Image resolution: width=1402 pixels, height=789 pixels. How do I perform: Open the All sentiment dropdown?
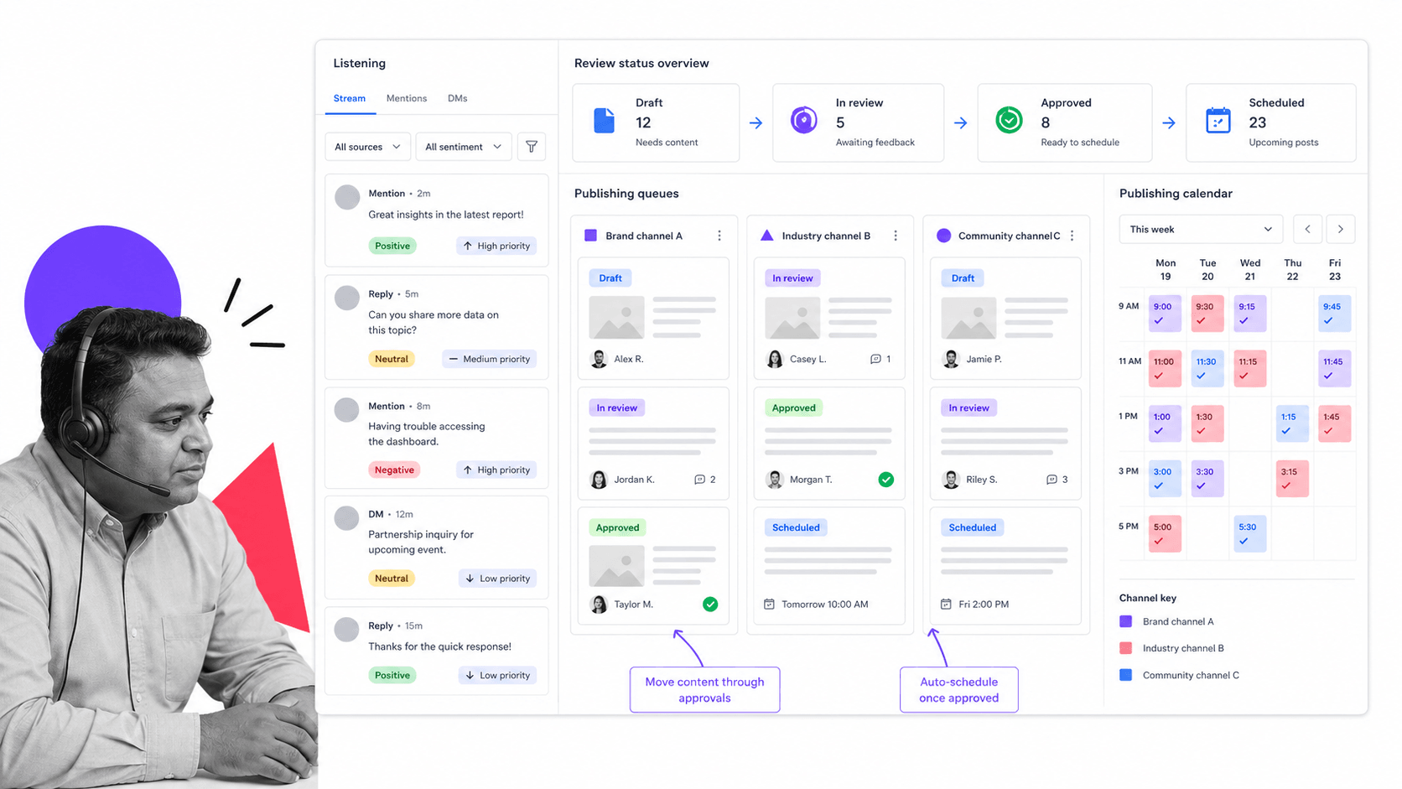(x=463, y=147)
